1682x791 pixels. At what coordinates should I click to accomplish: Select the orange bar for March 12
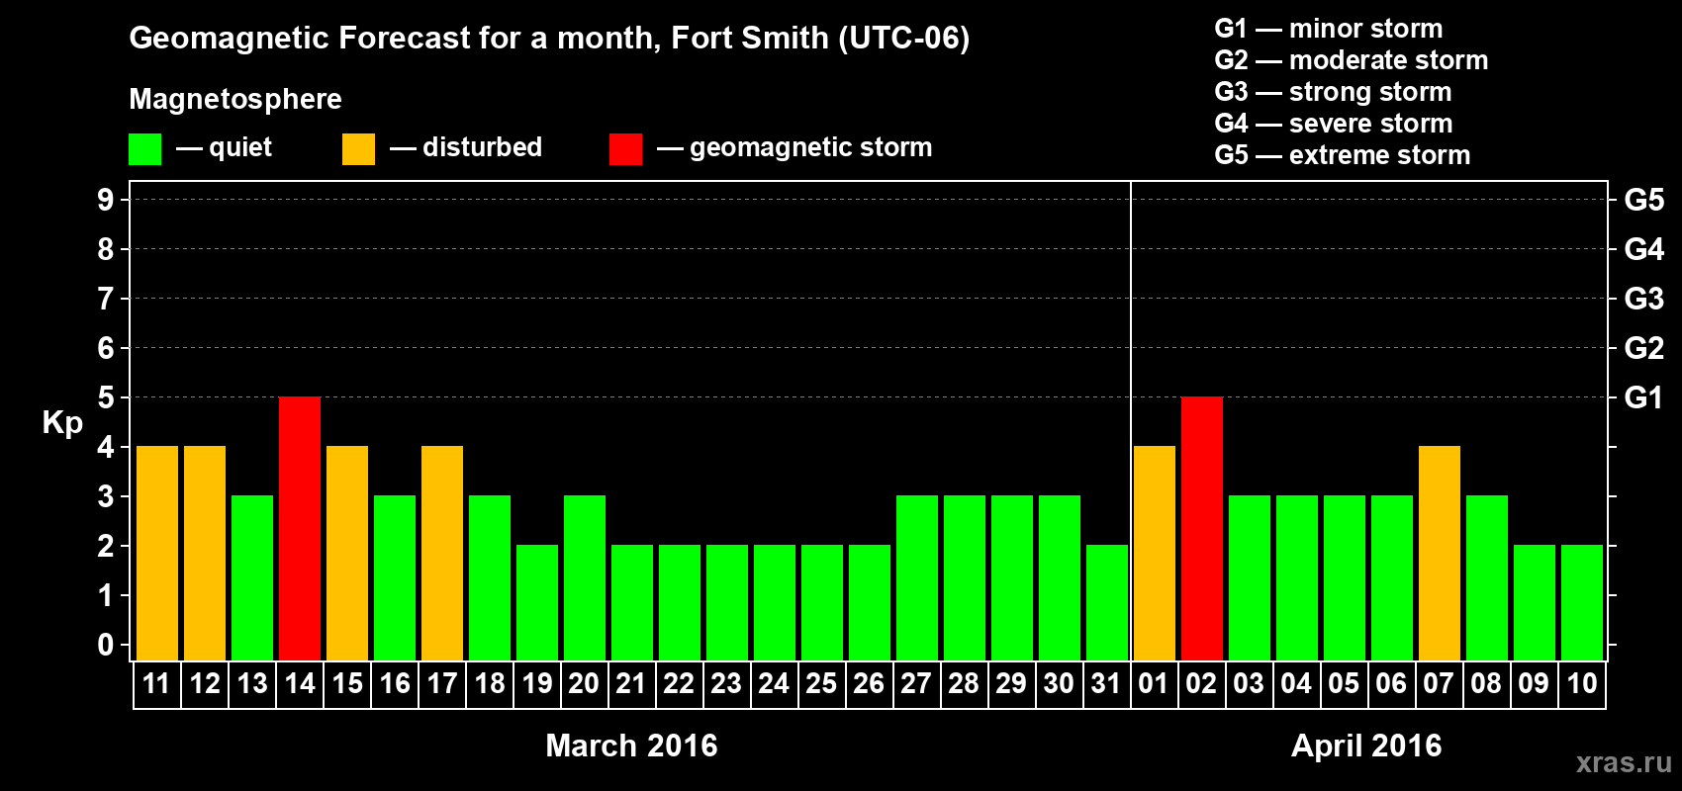[x=205, y=553]
